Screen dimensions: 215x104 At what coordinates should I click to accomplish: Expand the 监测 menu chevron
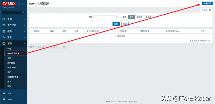coord(24,19)
